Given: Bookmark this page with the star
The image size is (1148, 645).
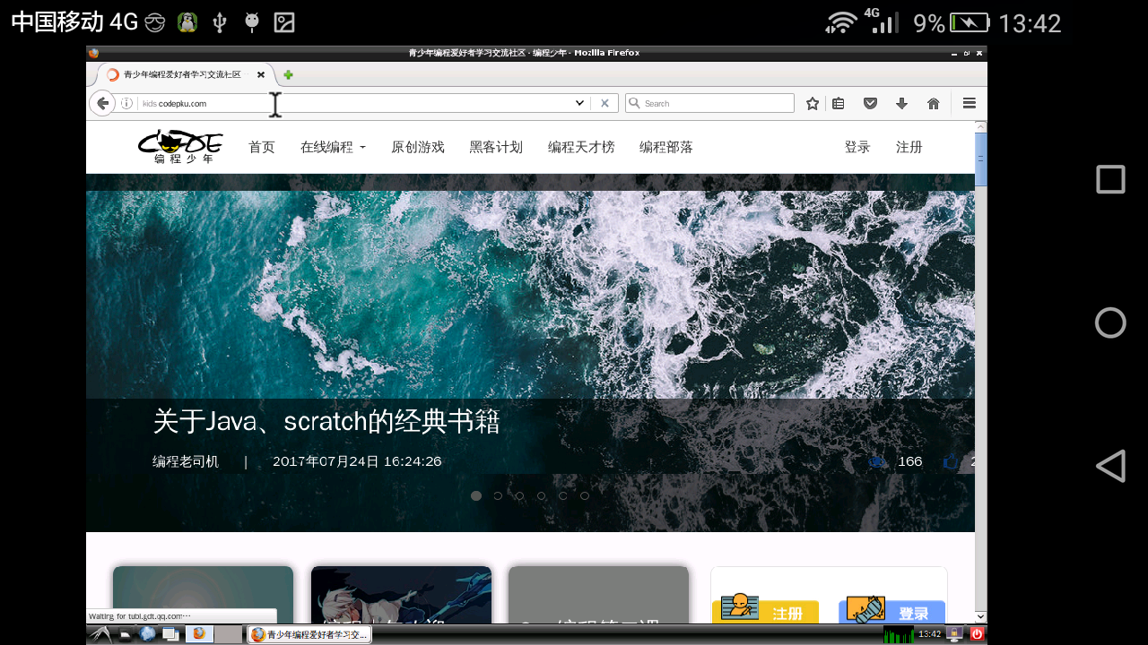Looking at the screenshot, I should pyautogui.click(x=813, y=103).
